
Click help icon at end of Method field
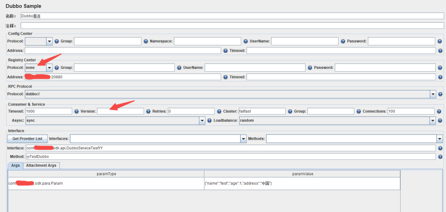pyautogui.click(x=440, y=157)
